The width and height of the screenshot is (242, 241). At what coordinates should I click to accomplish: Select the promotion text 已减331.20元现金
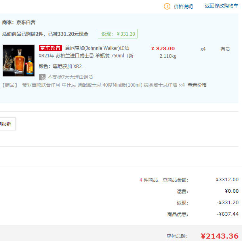pyautogui.click(x=68, y=34)
